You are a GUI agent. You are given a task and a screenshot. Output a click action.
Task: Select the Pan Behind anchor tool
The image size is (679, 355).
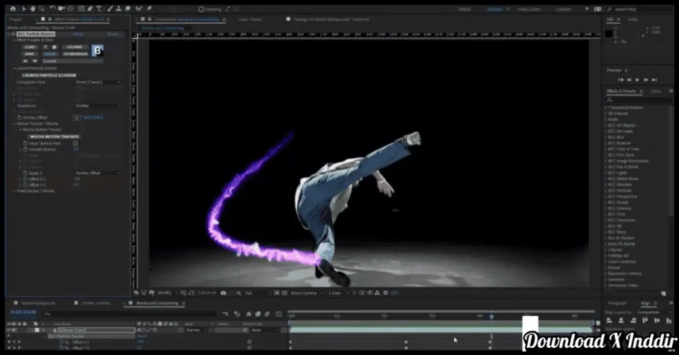pyautogui.click(x=70, y=9)
